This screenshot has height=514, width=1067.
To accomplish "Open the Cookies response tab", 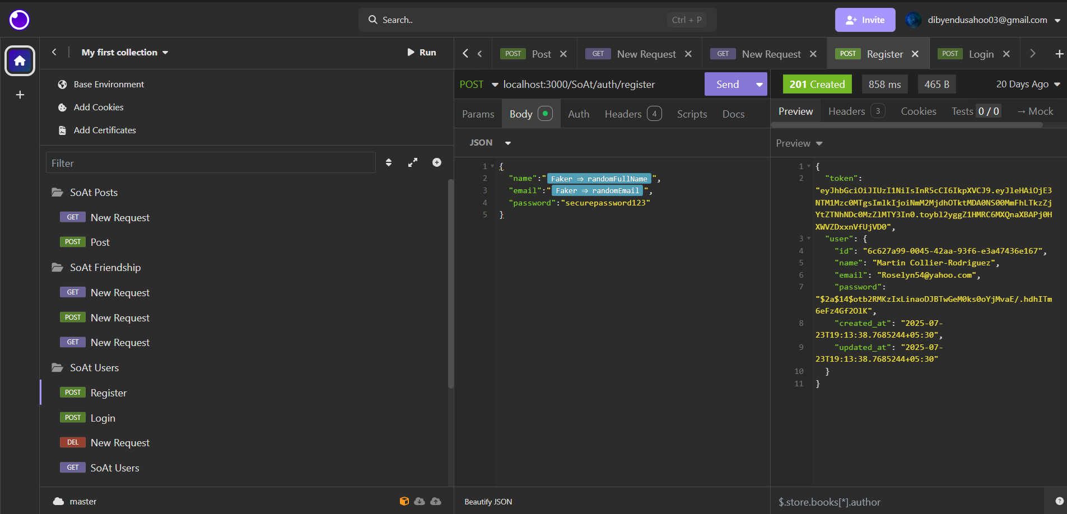I will [x=918, y=111].
